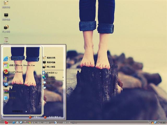
Task: Expand the Connect To (连接到) submenu
Action: 51,77
